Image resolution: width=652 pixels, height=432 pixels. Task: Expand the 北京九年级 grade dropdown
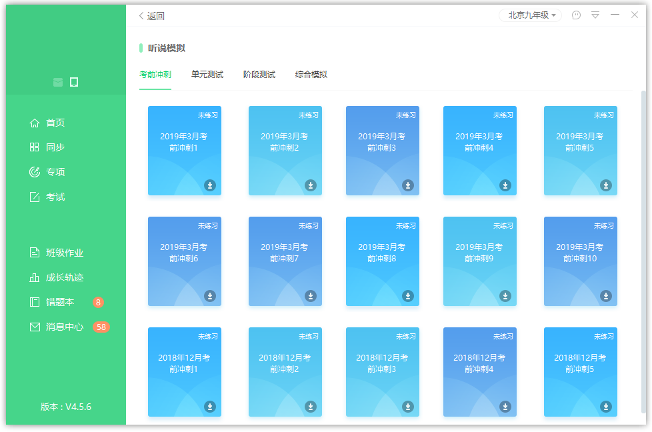tap(531, 15)
